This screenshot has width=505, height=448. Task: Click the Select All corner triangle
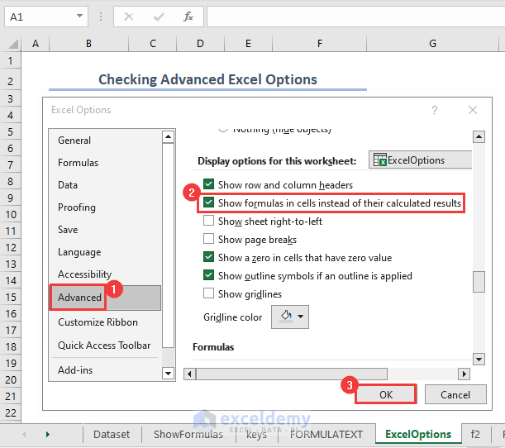point(13,44)
